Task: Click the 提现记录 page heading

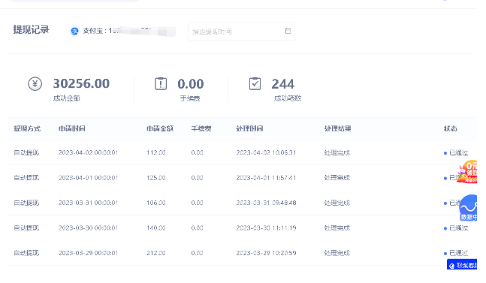Action: pos(32,30)
